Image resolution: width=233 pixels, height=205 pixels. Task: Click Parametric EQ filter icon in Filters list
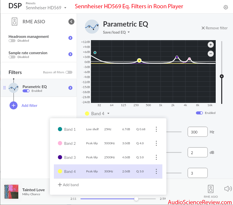pos(14,88)
